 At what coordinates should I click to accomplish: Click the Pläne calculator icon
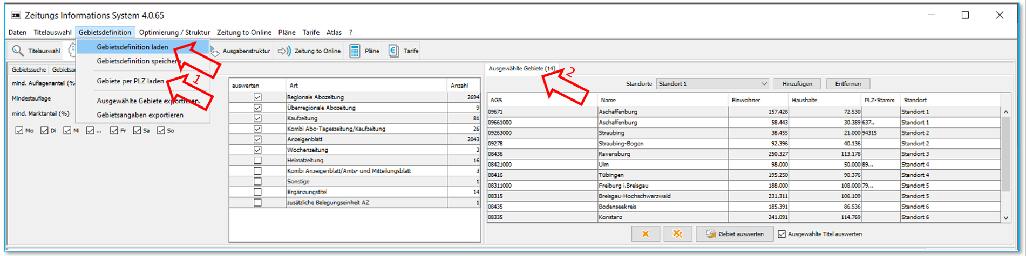tap(355, 51)
